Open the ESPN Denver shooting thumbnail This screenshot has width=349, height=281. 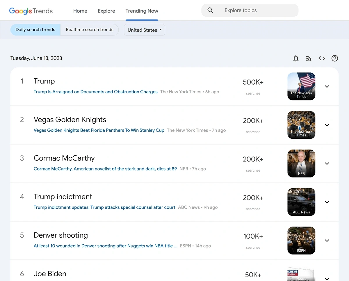pyautogui.click(x=301, y=241)
